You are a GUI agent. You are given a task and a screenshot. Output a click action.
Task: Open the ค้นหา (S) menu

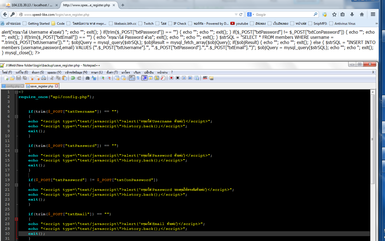coord(38,72)
